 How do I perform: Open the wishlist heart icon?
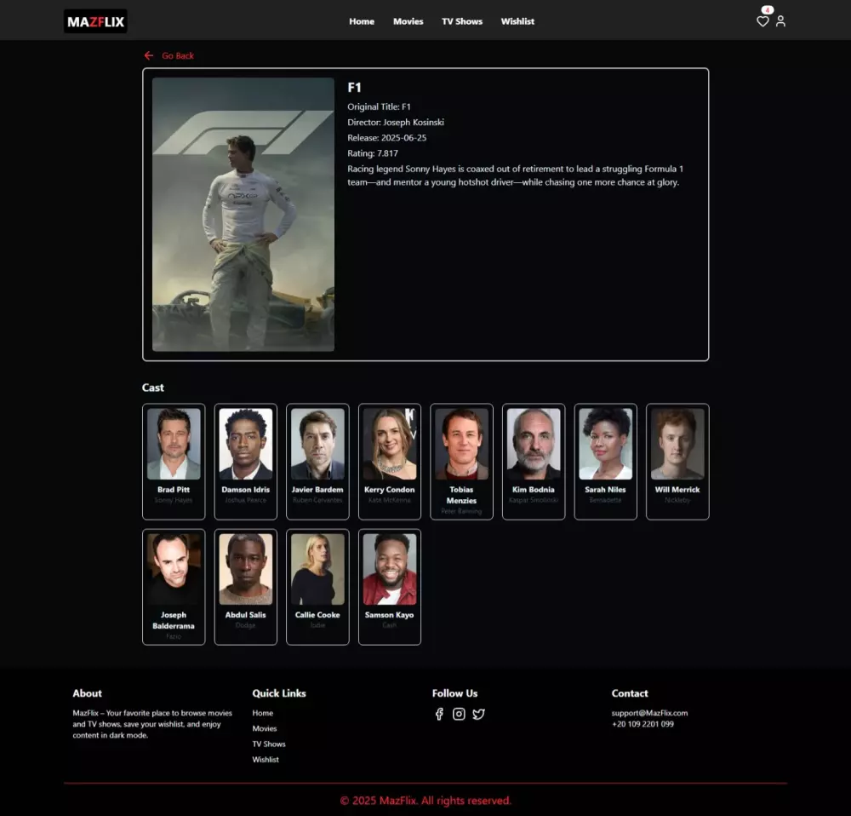click(762, 23)
